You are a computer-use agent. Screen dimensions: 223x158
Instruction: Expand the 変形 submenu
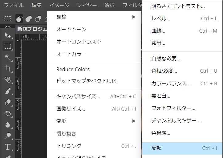coord(95,121)
